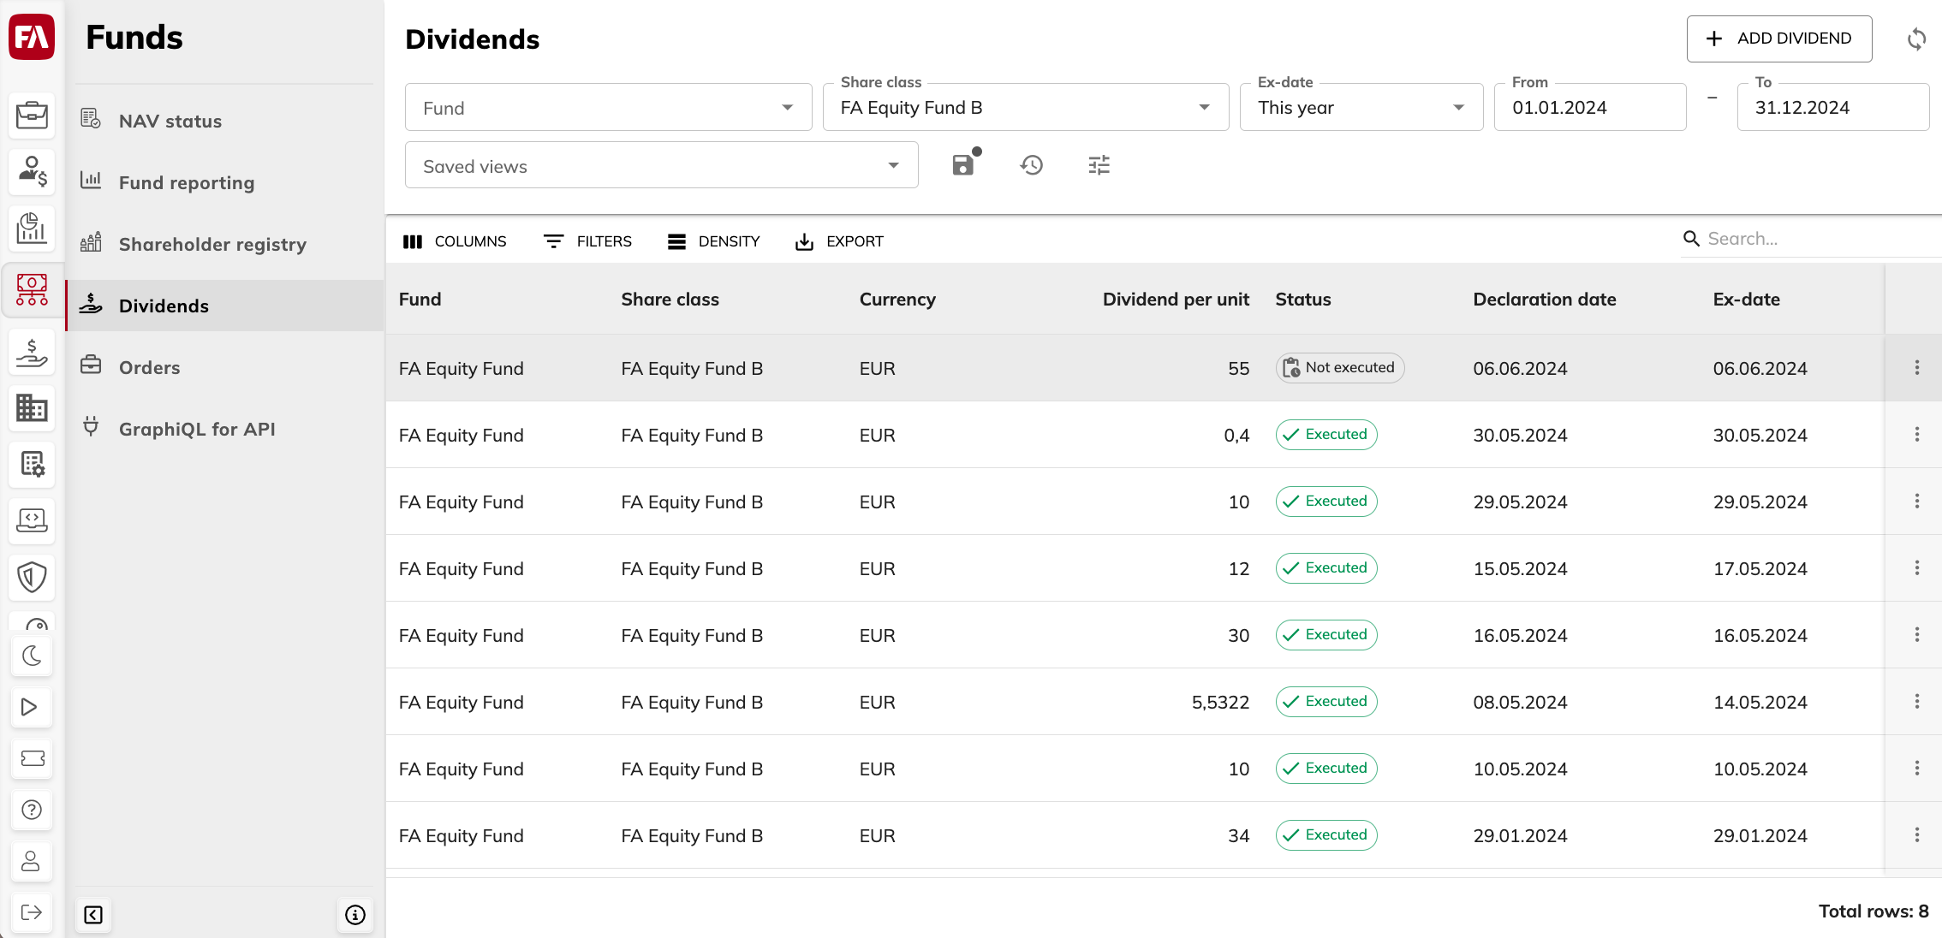The height and width of the screenshot is (938, 1942).
Task: Open the view settings sliders icon
Action: 1099,164
